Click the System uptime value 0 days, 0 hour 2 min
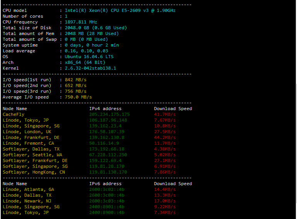The image size is (297, 219). coord(92,45)
